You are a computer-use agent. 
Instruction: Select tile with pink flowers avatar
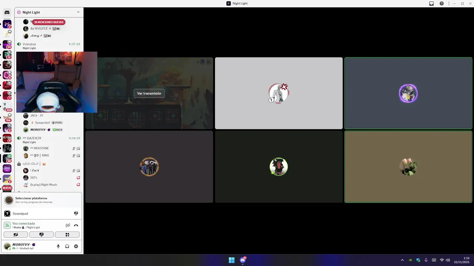(408, 167)
